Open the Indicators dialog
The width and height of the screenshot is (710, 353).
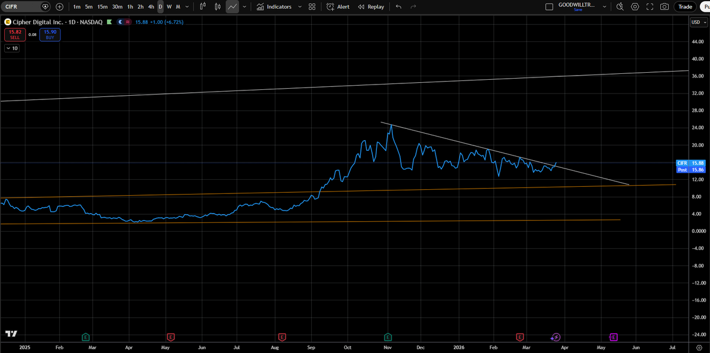pyautogui.click(x=274, y=7)
